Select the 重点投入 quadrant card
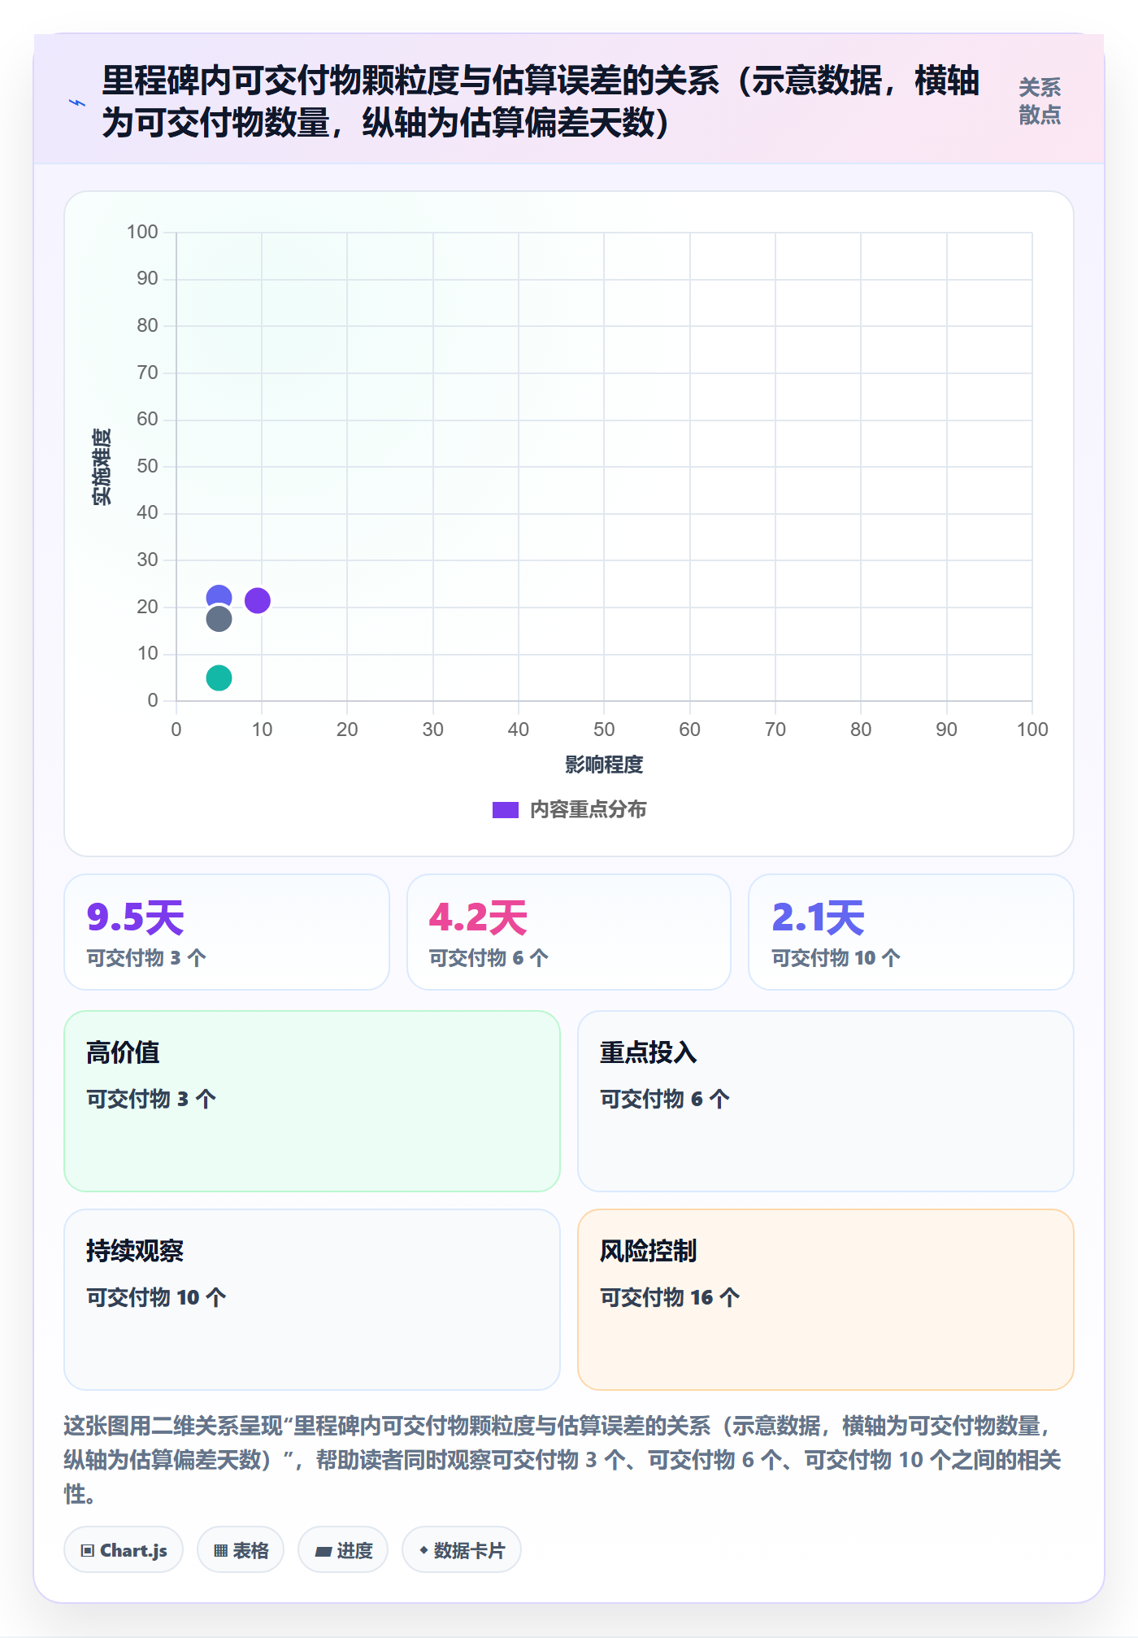This screenshot has height=1638, width=1138. [x=826, y=1101]
